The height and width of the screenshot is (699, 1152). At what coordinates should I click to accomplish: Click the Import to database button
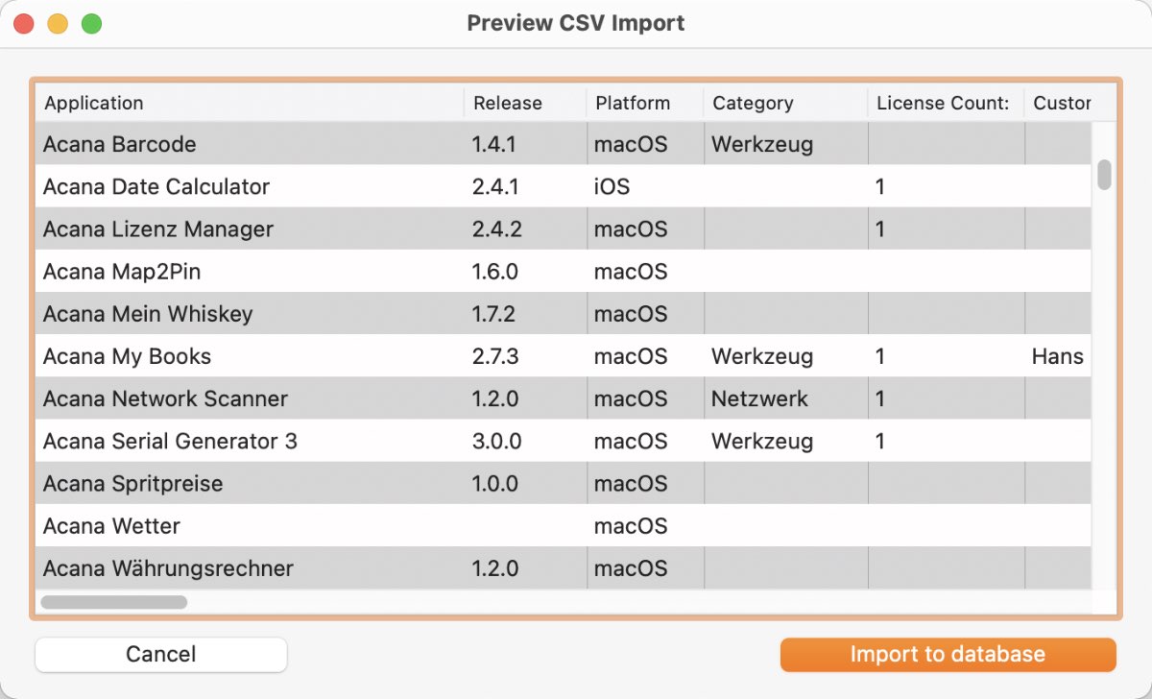click(948, 655)
